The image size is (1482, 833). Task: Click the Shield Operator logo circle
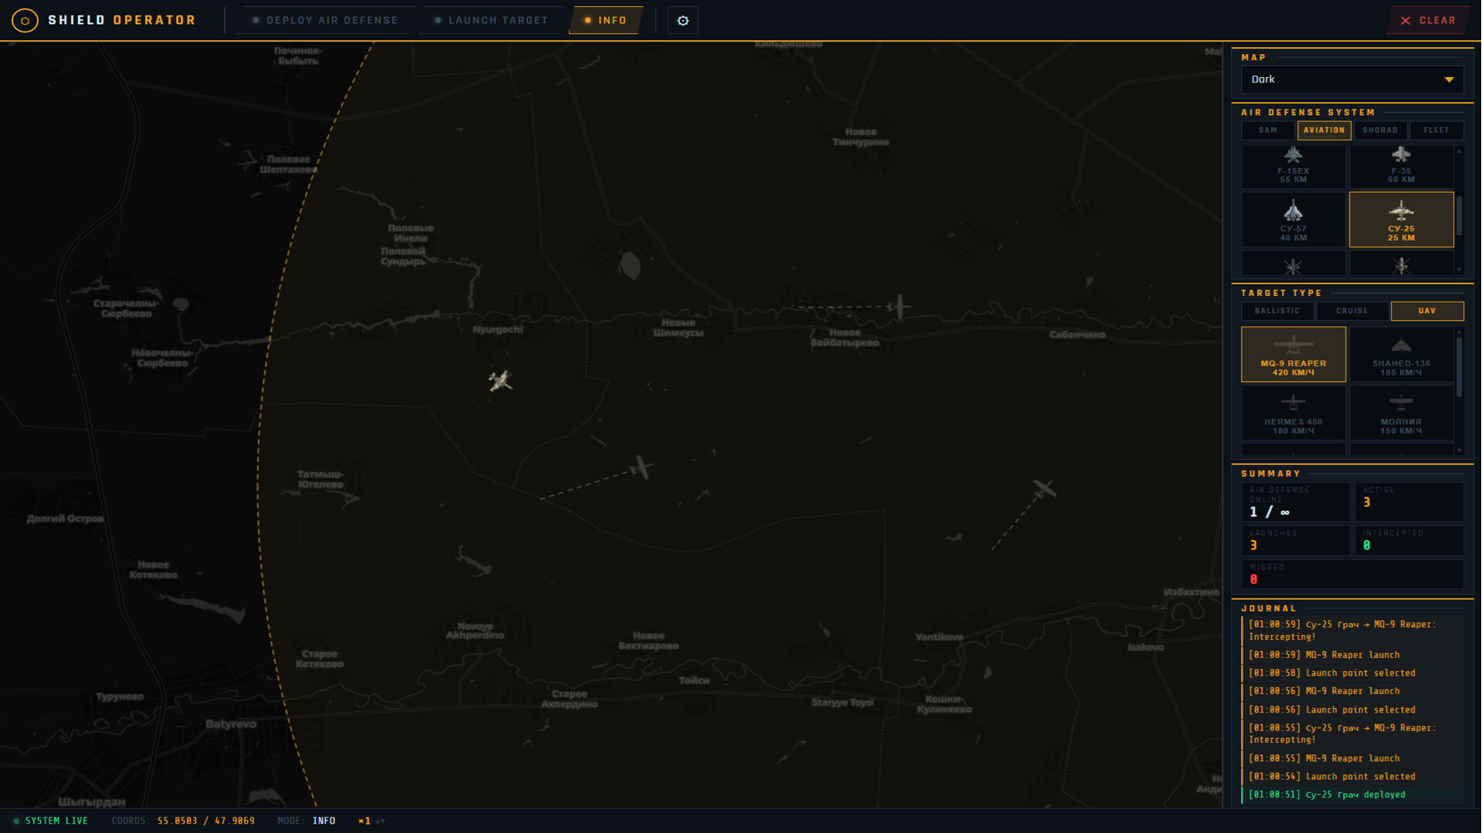(25, 20)
